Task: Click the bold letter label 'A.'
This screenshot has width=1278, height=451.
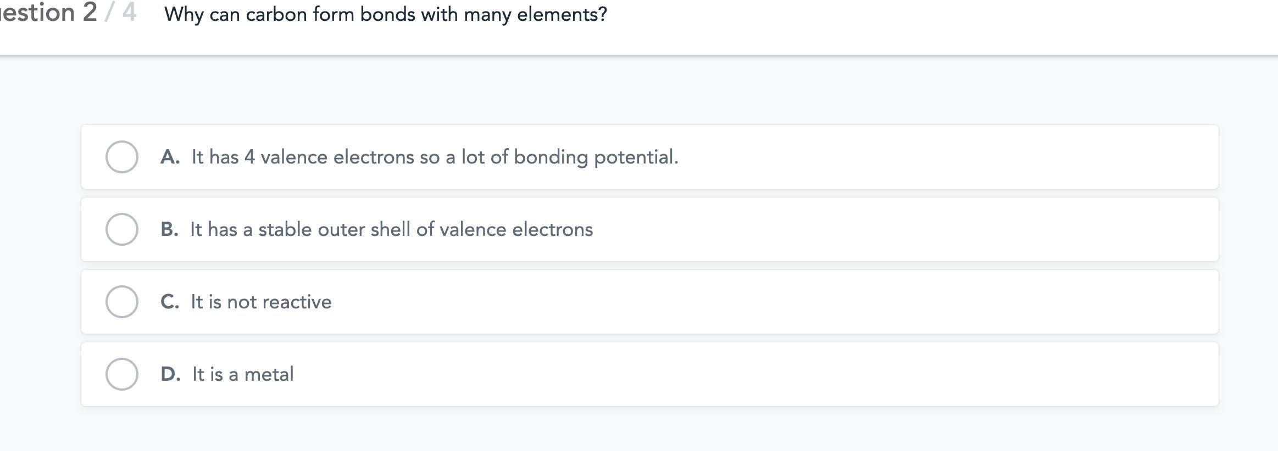Action: 170,157
